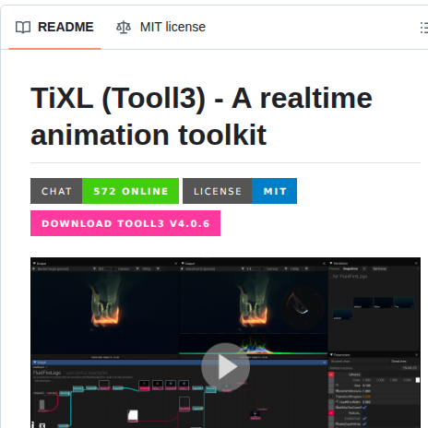Open the Chat 572 online badge
The image size is (428, 428).
104,191
